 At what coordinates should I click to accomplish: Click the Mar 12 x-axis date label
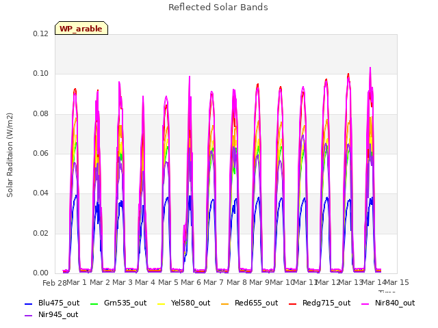point(328,282)
